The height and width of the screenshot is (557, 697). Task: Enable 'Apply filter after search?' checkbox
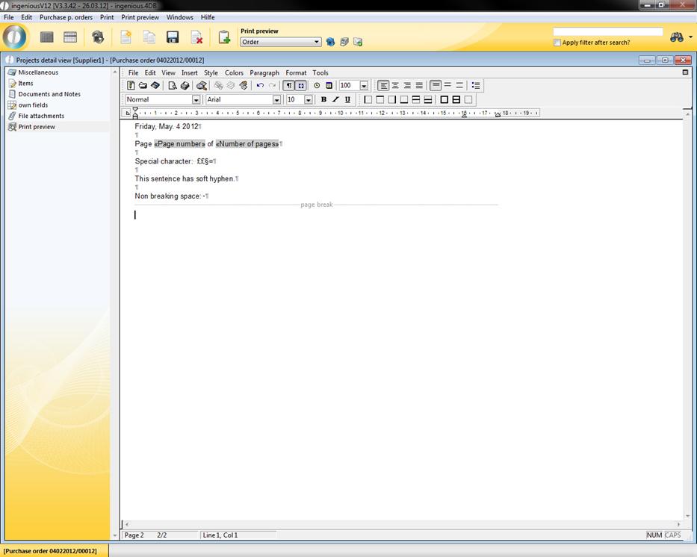(557, 43)
